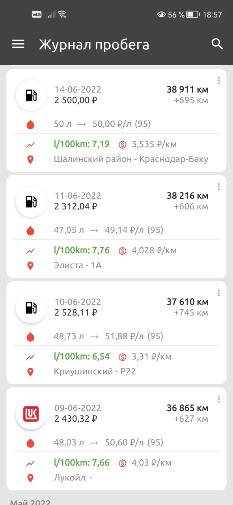Tap the Май 2022 month header
233x505 pixels.
point(30,502)
